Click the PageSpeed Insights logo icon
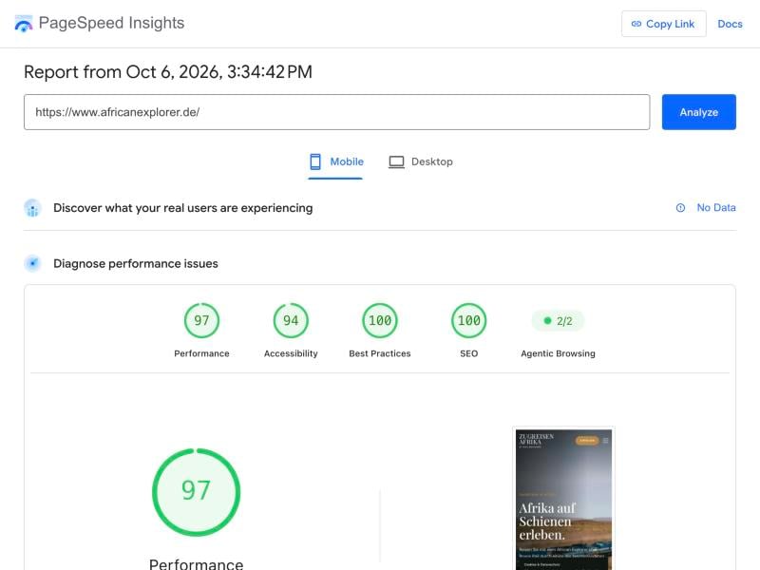 coord(23,23)
